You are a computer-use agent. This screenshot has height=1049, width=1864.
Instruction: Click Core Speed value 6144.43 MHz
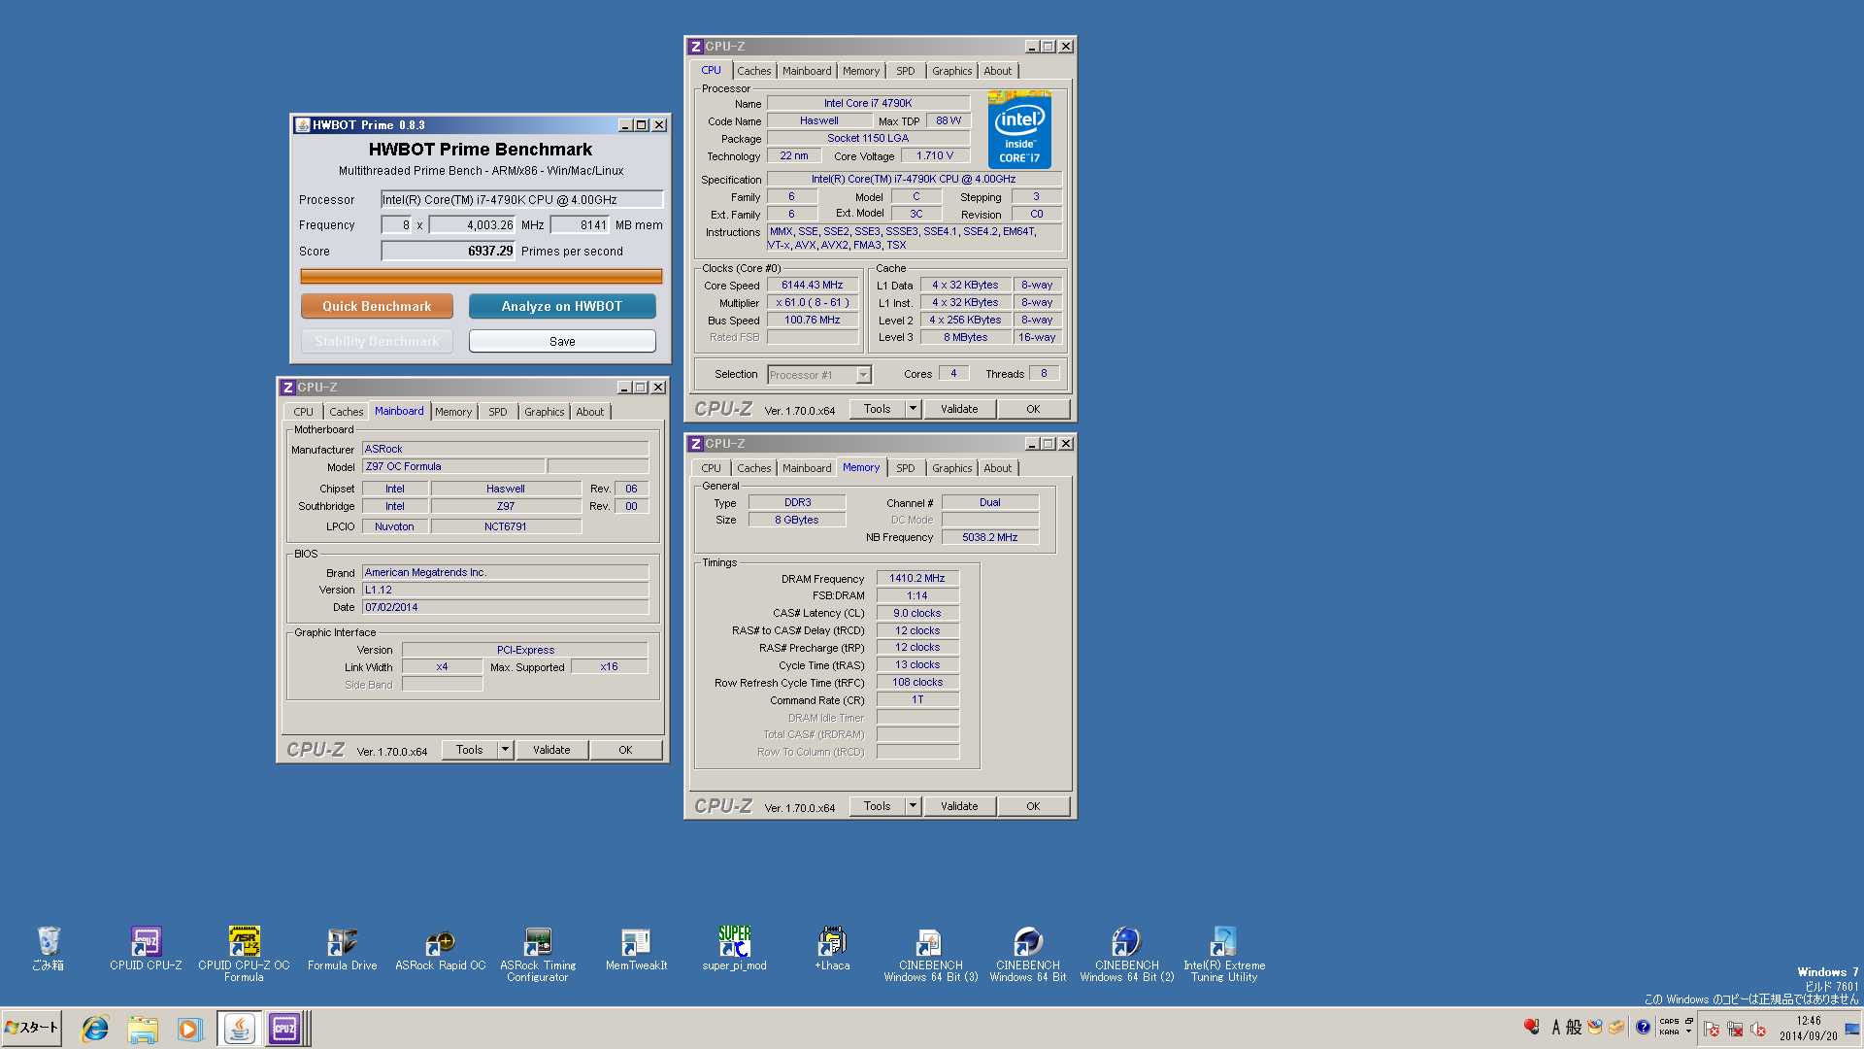tap(813, 286)
